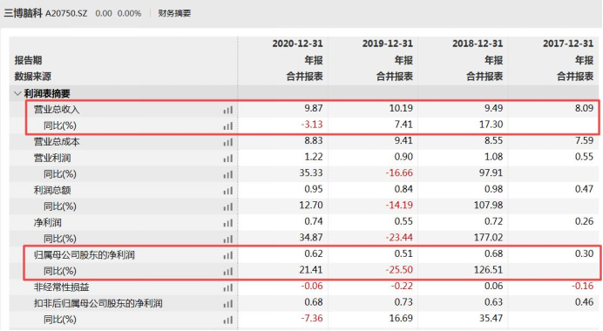Image resolution: width=603 pixels, height=331 pixels.
Task: Click the -7.36 adjusted profit growth value
Action: pos(311,318)
